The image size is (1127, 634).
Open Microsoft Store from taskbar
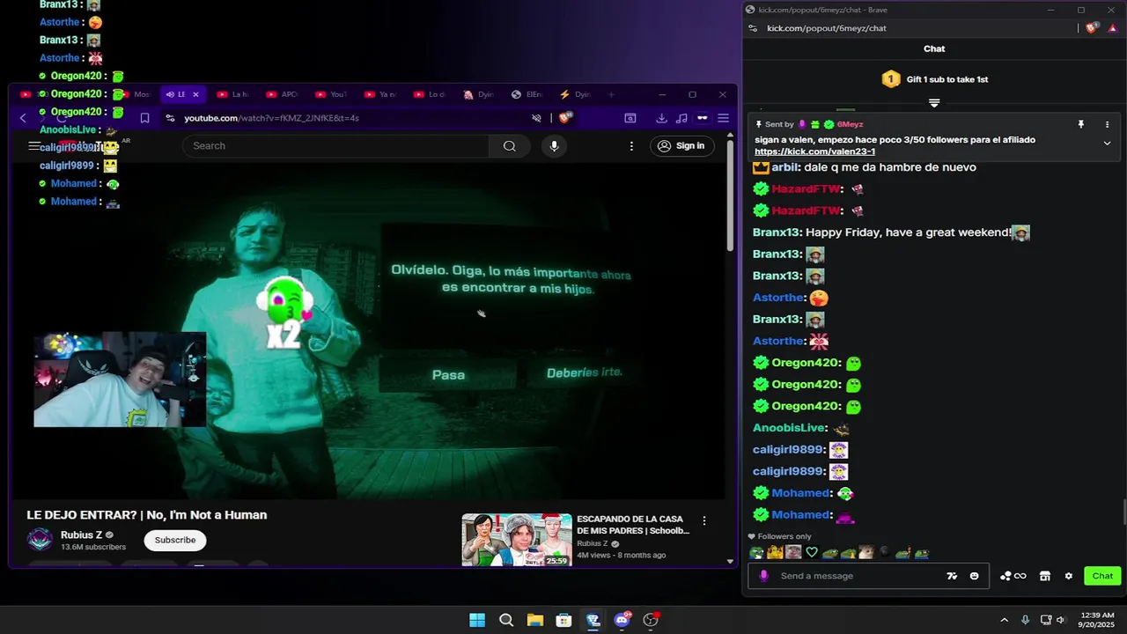point(564,620)
